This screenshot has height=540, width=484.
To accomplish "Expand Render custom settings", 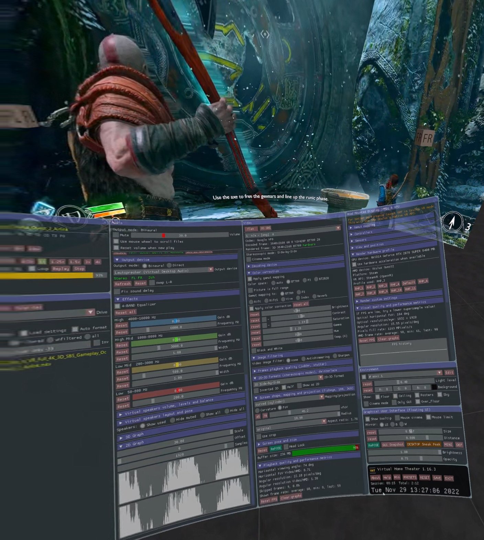I will [x=399, y=297].
